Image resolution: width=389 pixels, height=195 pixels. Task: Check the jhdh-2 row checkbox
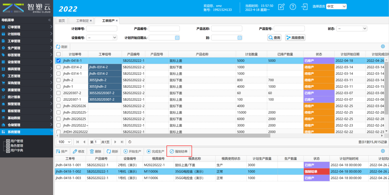click(58, 80)
